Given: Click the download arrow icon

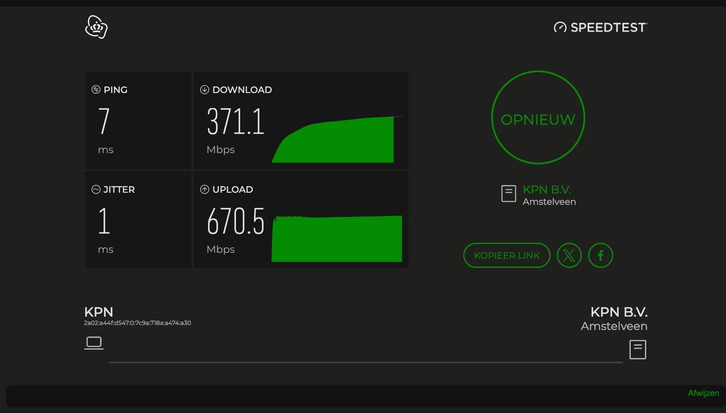Looking at the screenshot, I should coord(205,90).
